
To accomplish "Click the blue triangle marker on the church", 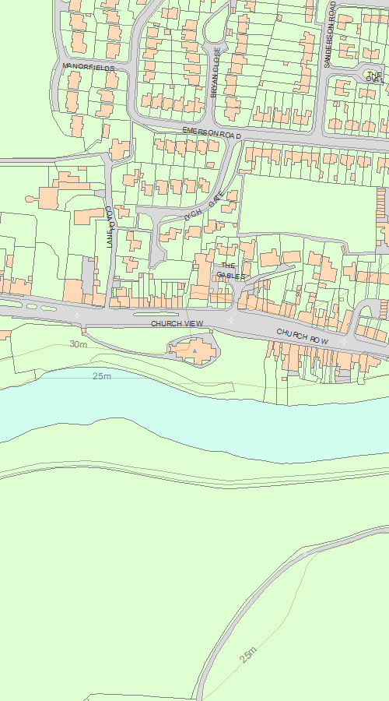I will [194, 351].
